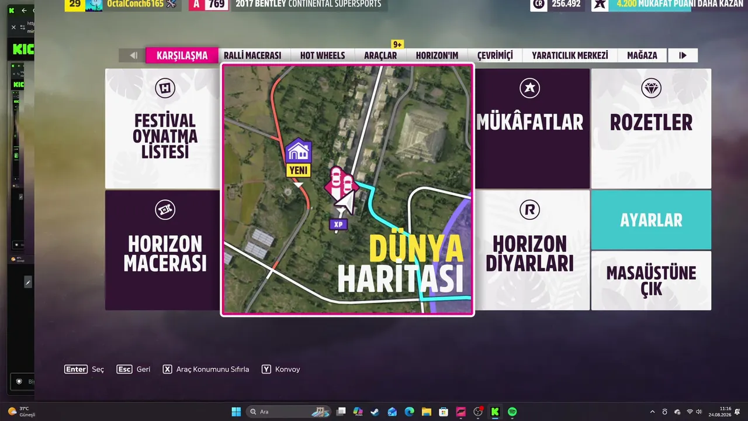Click the X Araç Konumunu Sıfırla prompt
This screenshot has width=748, height=421.
pos(206,370)
